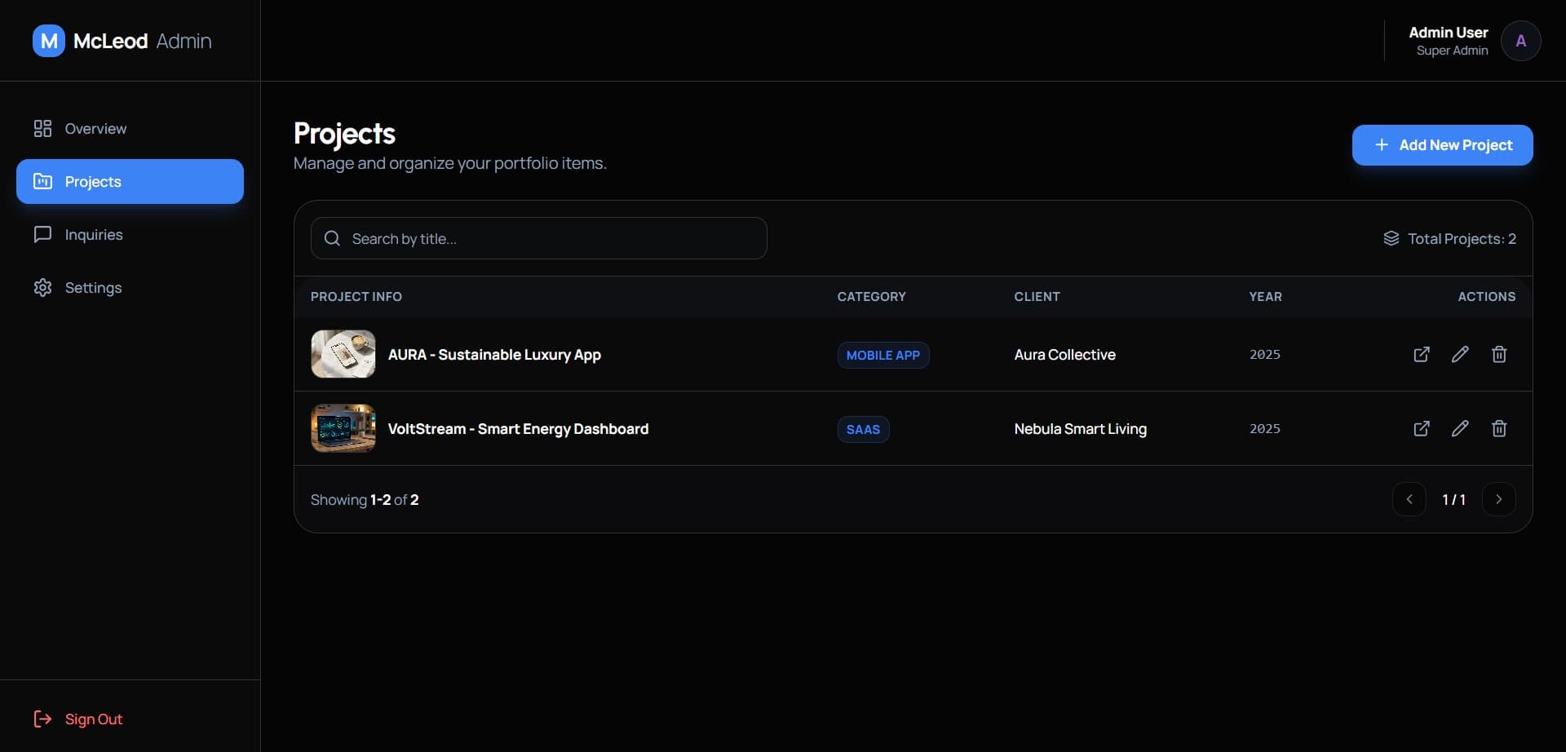Open external link for VoltStream project
Viewport: 1566px width, 752px height.
point(1421,428)
